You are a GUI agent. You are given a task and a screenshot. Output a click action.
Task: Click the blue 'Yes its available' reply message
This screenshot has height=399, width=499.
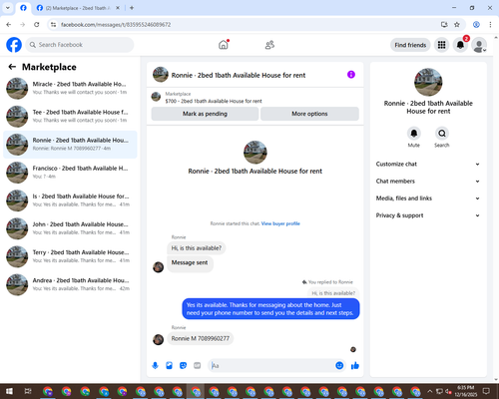(270, 309)
